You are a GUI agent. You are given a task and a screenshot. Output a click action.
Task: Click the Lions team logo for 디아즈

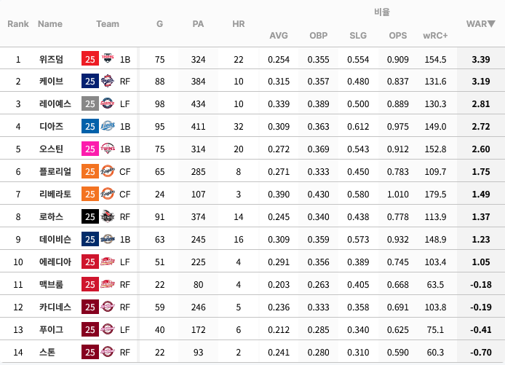(x=108, y=126)
